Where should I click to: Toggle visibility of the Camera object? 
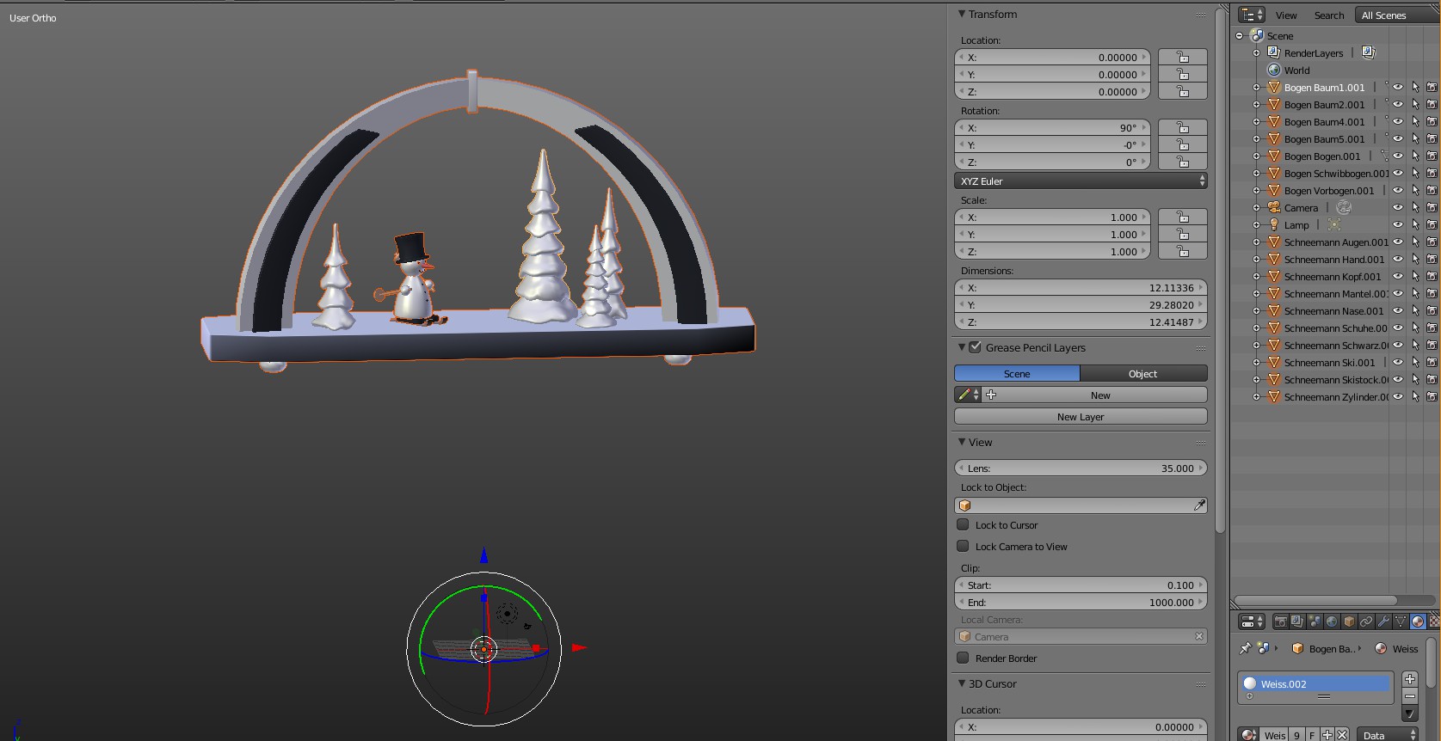tap(1398, 208)
